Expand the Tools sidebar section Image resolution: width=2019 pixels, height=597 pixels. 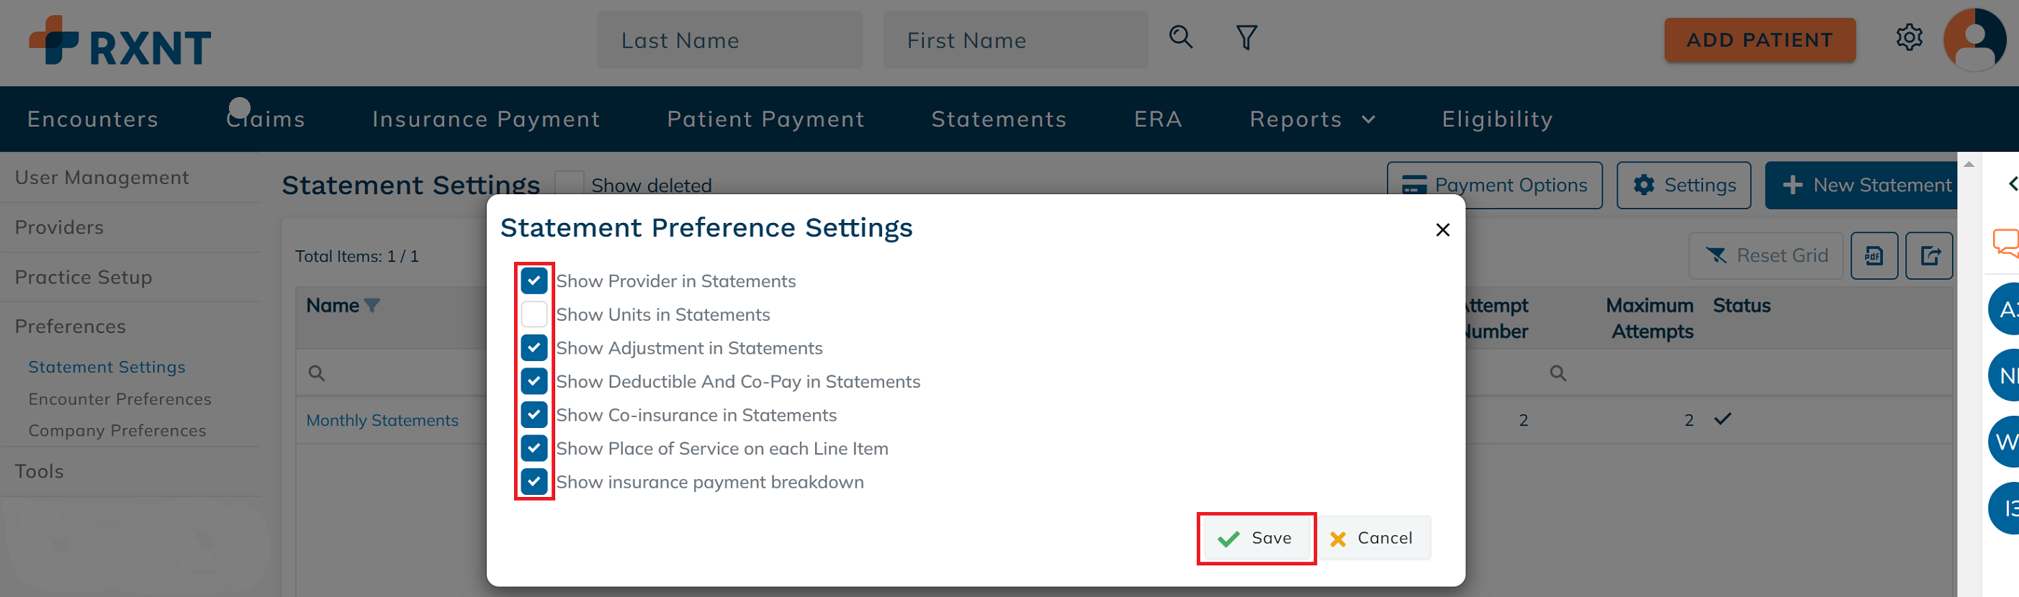point(39,471)
